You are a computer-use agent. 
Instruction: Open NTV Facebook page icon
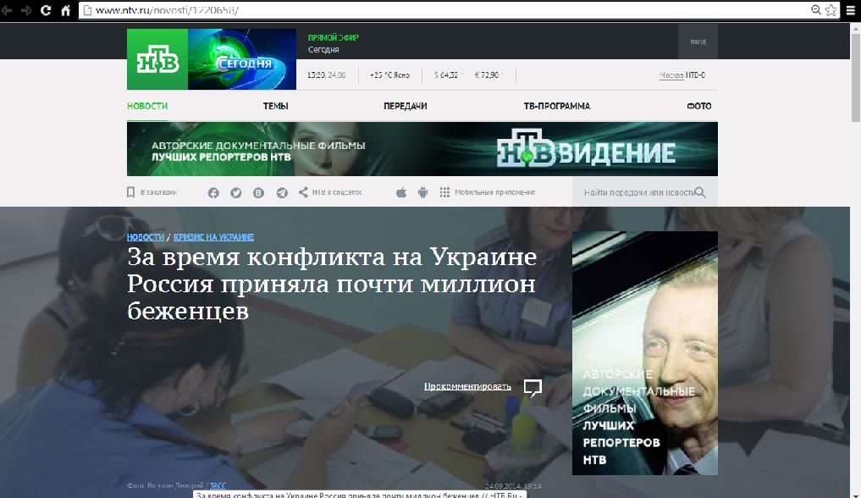[213, 193]
